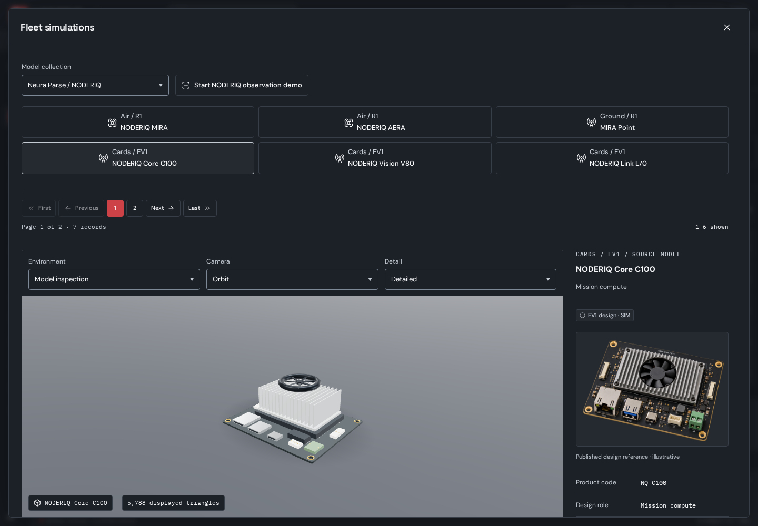This screenshot has width=758, height=526.
Task: Select the NODERIQ Link L70 card
Action: coord(612,158)
